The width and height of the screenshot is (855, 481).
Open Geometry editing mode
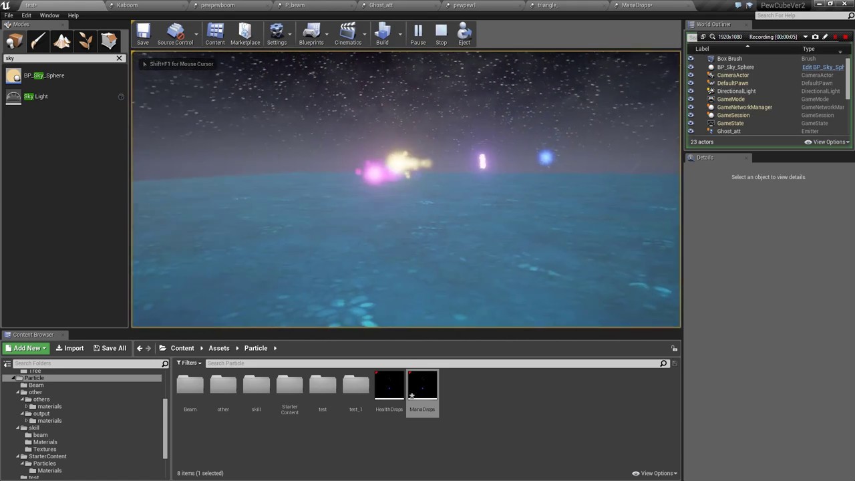pos(110,41)
